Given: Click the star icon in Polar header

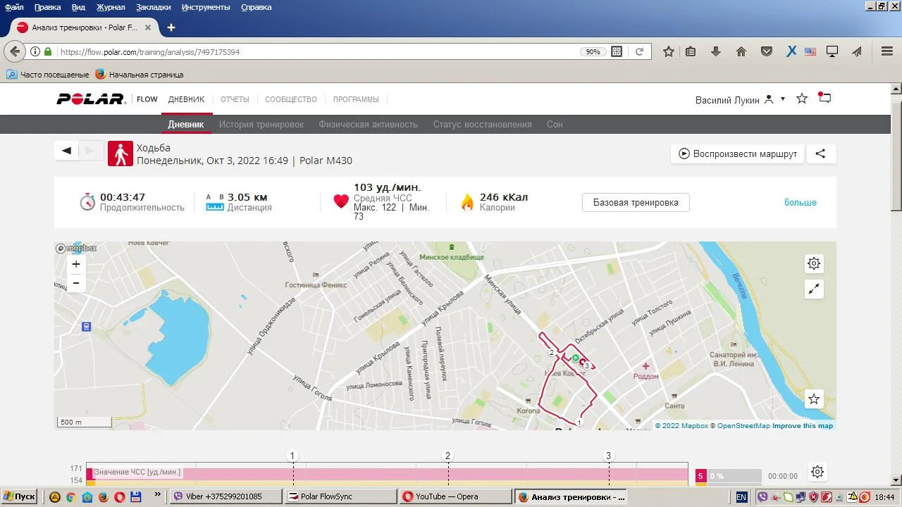Looking at the screenshot, I should 802,99.
